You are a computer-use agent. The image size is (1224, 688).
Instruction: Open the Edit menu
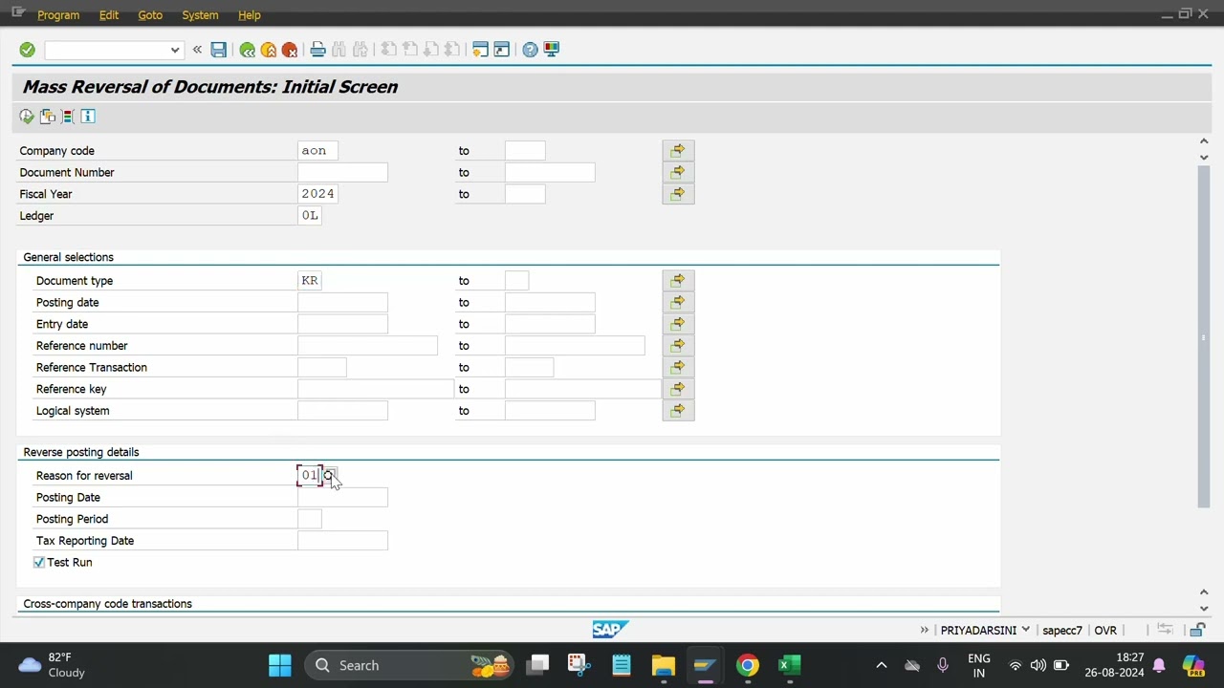(x=109, y=15)
